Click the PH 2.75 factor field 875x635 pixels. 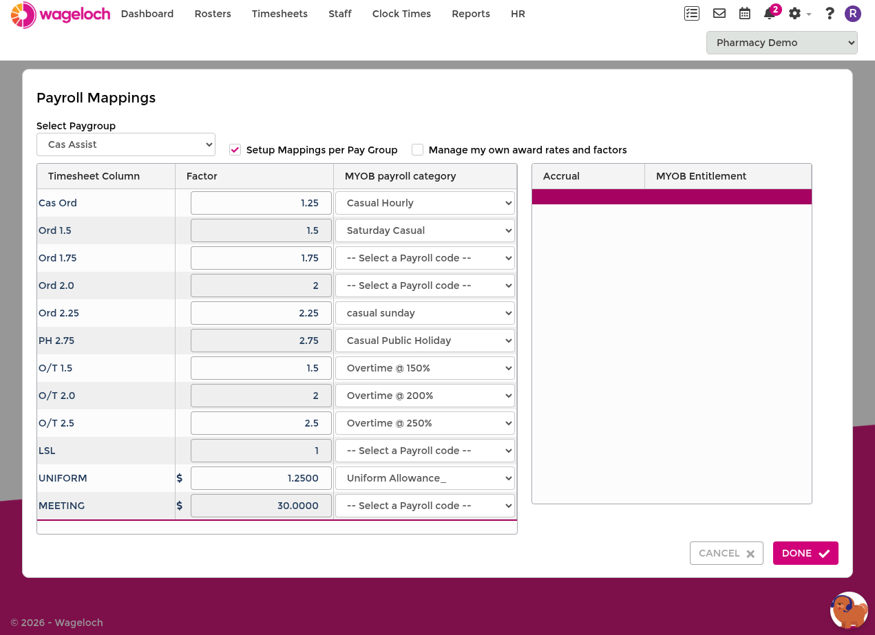[261, 341]
